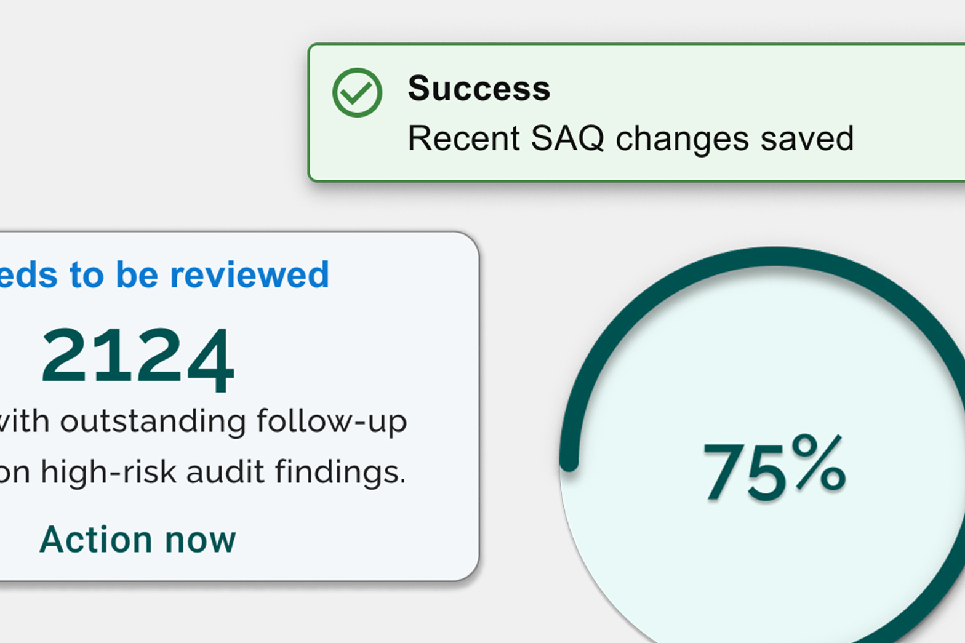Click the green checkmark success icon
Screen dimensions: 965x643
point(357,92)
